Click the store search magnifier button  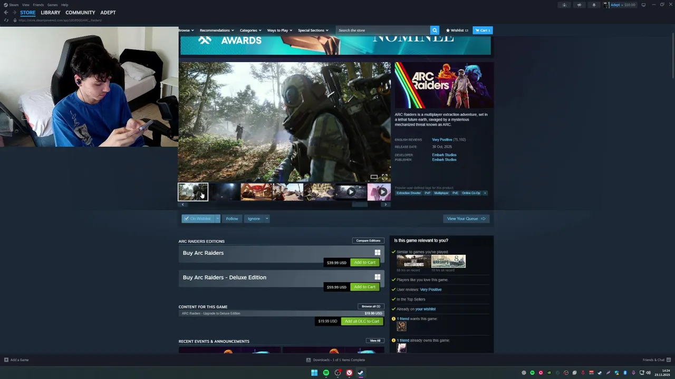[435, 30]
